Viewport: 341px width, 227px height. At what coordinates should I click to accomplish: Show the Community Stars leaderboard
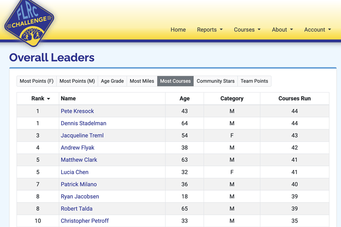tap(215, 81)
